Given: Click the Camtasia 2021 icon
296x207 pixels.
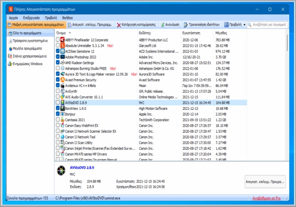Looking at the screenshot, I should tap(63, 120).
